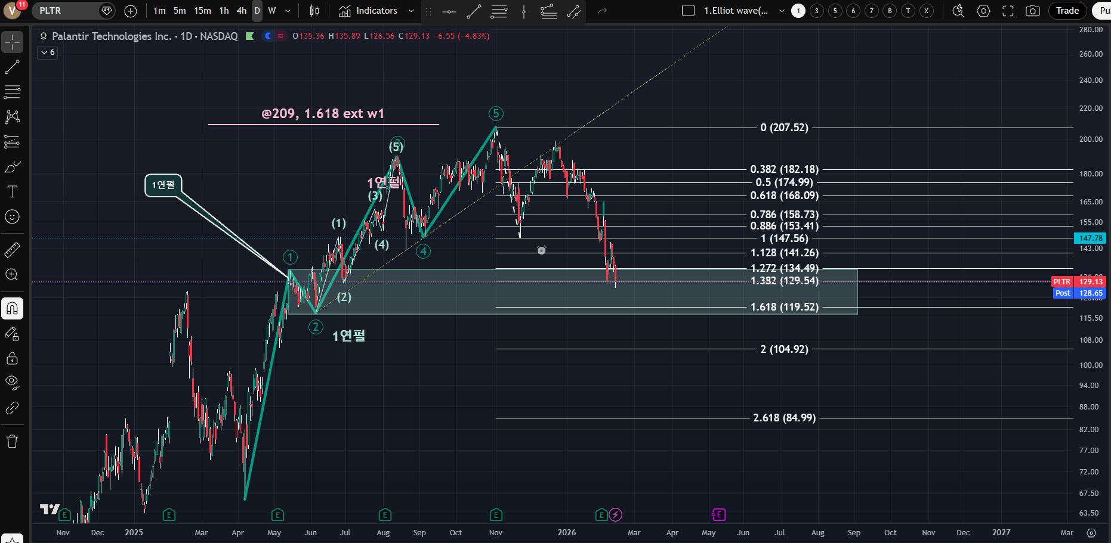
Task: Open the Indicators menu
Action: [369, 11]
